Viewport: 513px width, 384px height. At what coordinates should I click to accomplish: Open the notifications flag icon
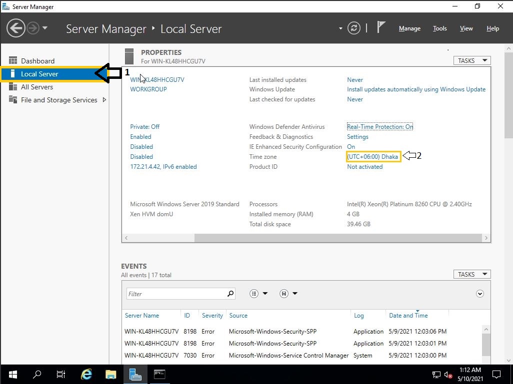pyautogui.click(x=381, y=27)
